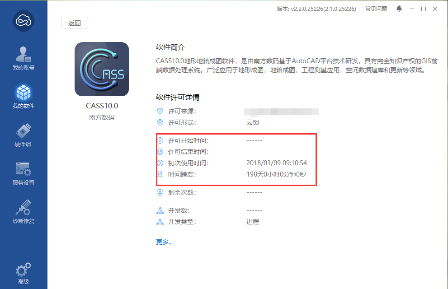Click the 许可结束时间 clock icon
Viewport: 448px width, 289px height.
(160, 152)
